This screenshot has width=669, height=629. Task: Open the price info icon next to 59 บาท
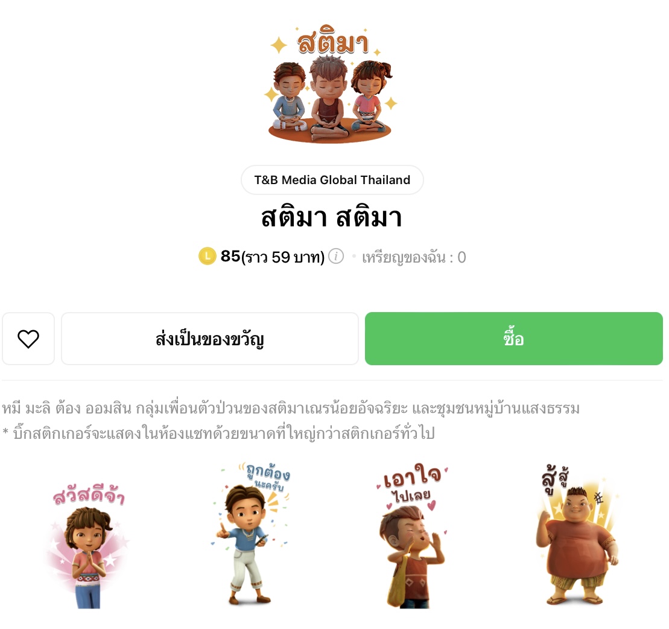point(336,256)
